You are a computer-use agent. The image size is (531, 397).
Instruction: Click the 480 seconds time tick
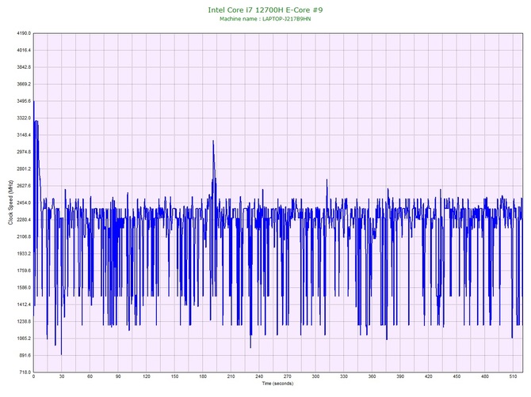[485, 376]
